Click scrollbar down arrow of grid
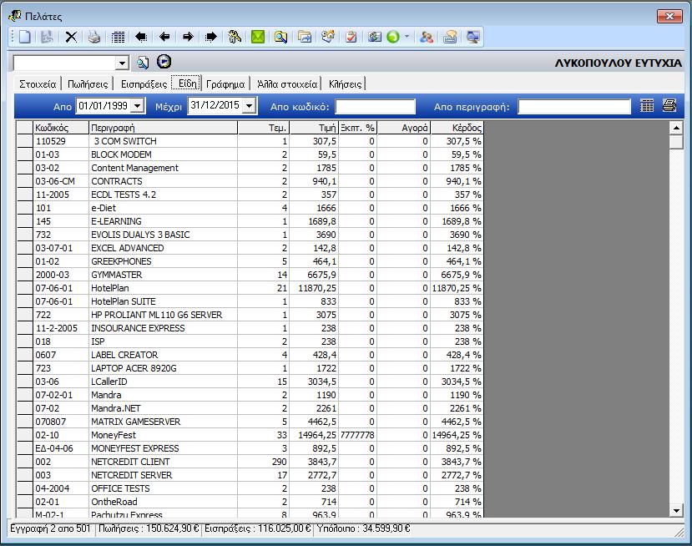 coord(676,511)
